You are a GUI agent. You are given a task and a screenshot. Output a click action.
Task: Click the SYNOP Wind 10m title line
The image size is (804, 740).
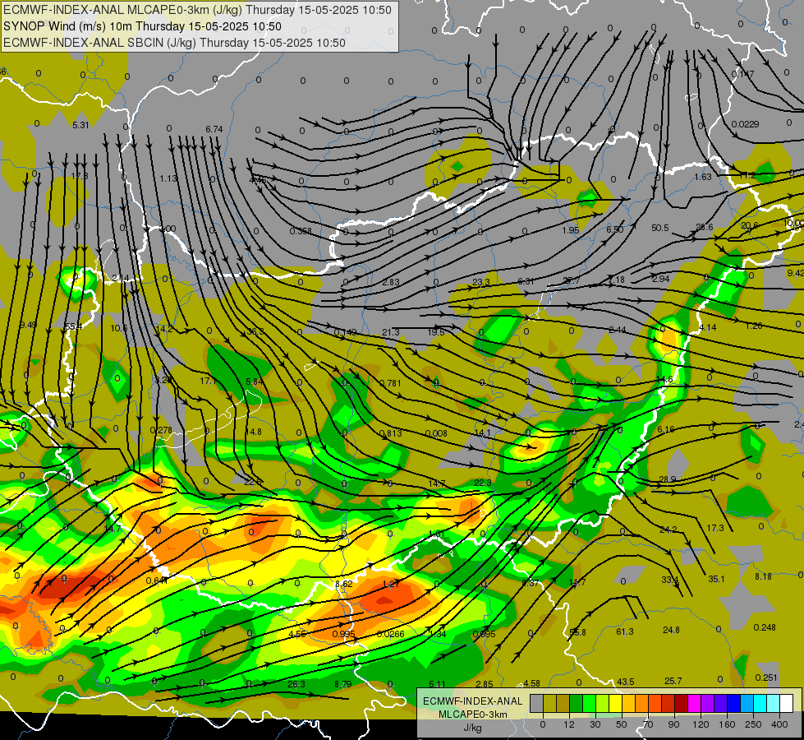click(143, 26)
